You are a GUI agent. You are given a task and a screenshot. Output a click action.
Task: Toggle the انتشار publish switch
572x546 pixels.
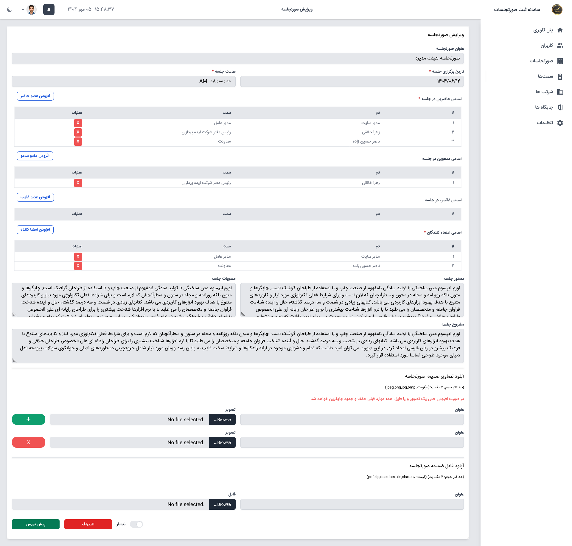click(x=137, y=524)
